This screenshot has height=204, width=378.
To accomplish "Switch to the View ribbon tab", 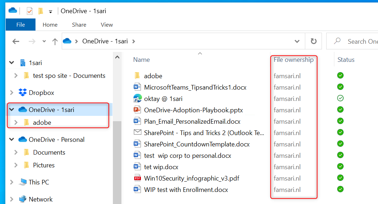I will [x=107, y=25].
